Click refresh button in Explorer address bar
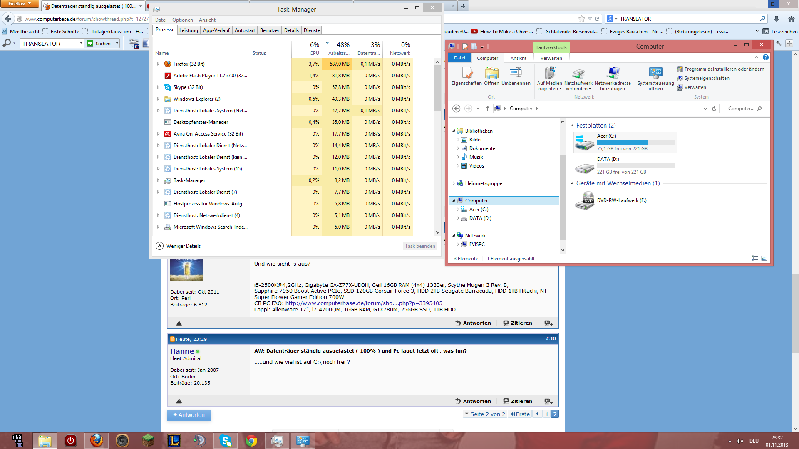The height and width of the screenshot is (449, 799). pos(714,109)
